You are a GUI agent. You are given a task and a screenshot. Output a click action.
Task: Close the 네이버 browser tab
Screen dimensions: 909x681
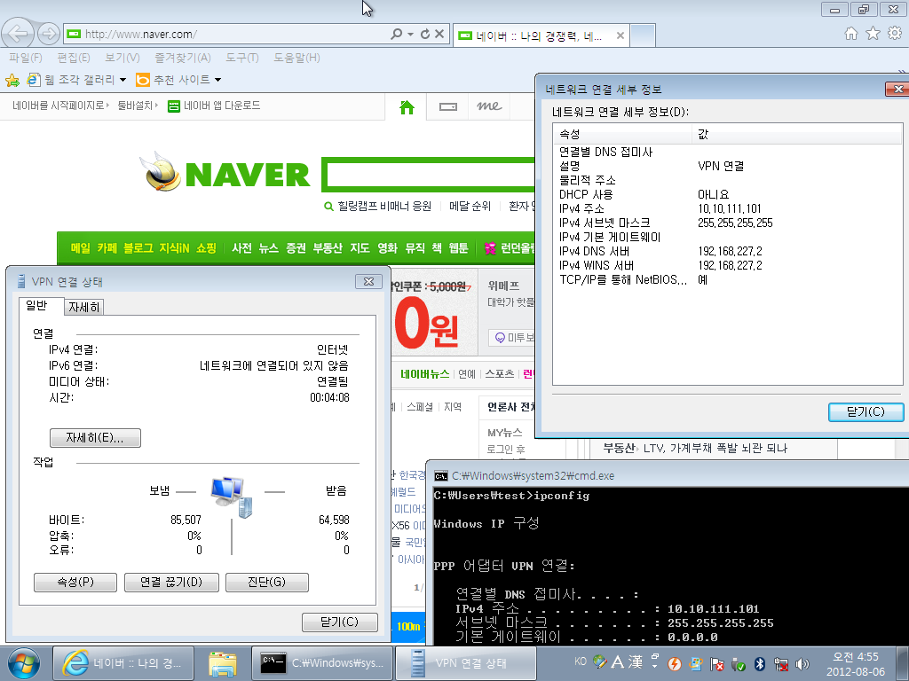[620, 35]
